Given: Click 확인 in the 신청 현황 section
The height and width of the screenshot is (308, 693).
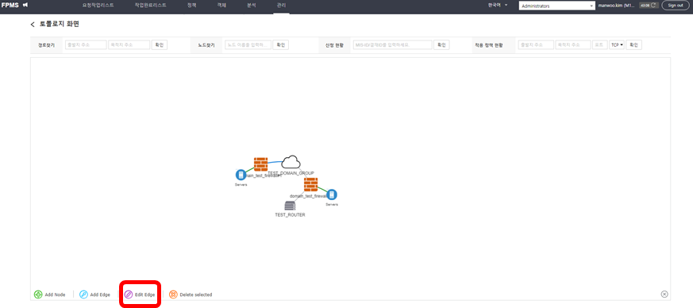Looking at the screenshot, I should pos(441,44).
